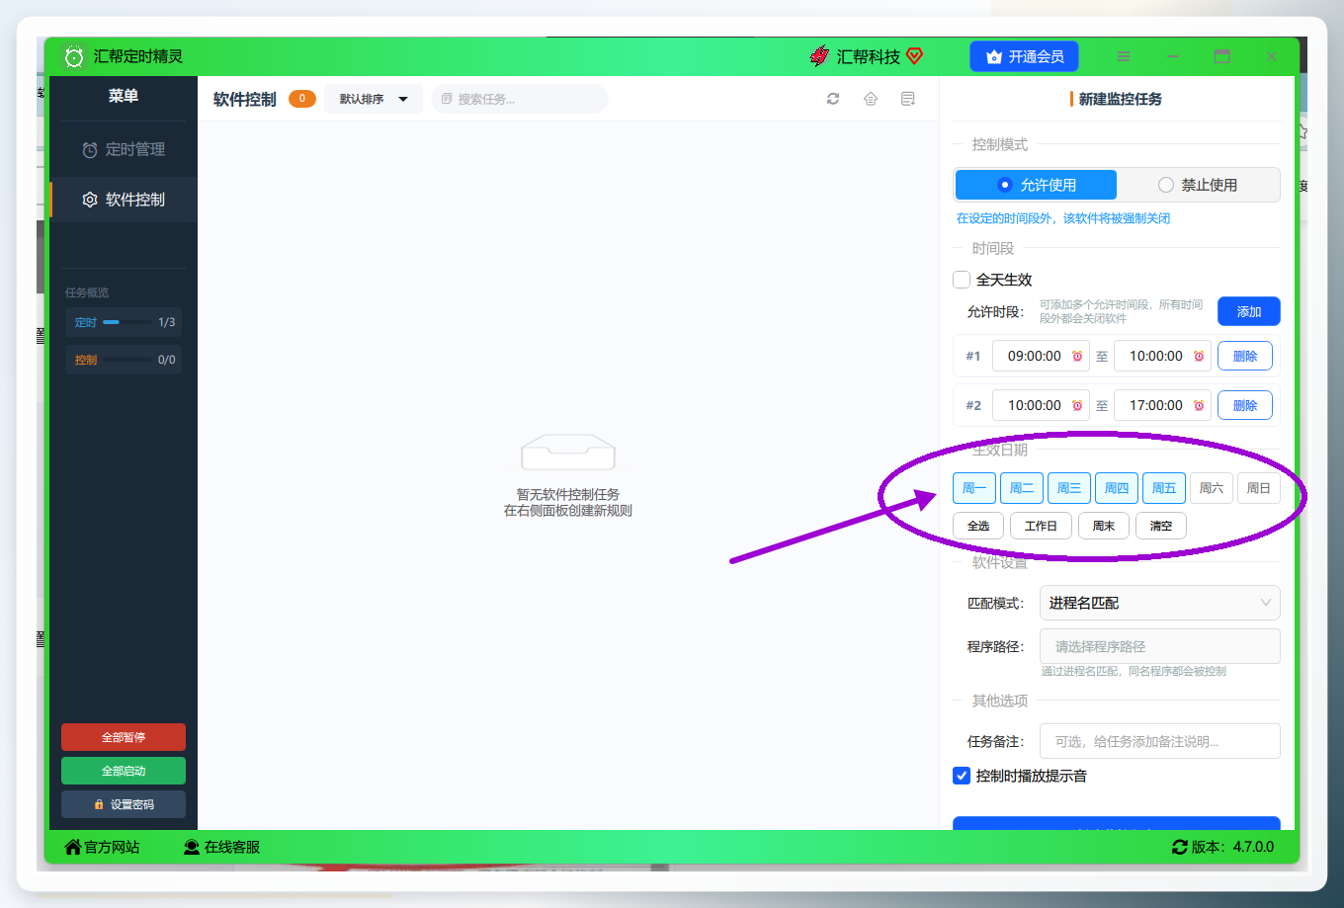Image resolution: width=1344 pixels, height=908 pixels.
Task: Click the 设置密码 button
Action: [x=124, y=804]
